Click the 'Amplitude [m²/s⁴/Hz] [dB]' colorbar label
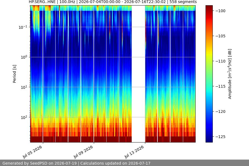This screenshot has height=166, width=249. (x=230, y=74)
